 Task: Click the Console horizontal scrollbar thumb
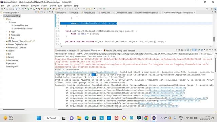point(90,109)
